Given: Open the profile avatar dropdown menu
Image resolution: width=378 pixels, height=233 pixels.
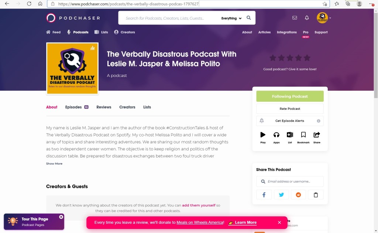Looking at the screenshot, I should click(x=323, y=18).
